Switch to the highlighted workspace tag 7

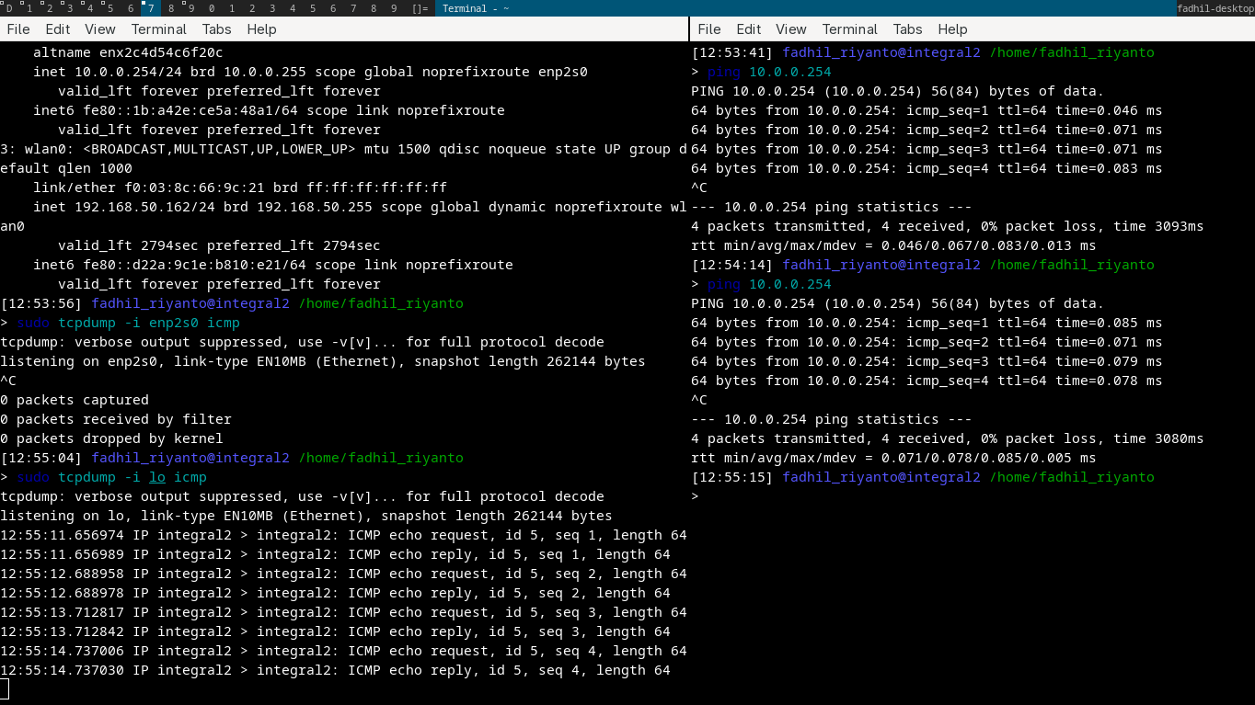point(152,8)
